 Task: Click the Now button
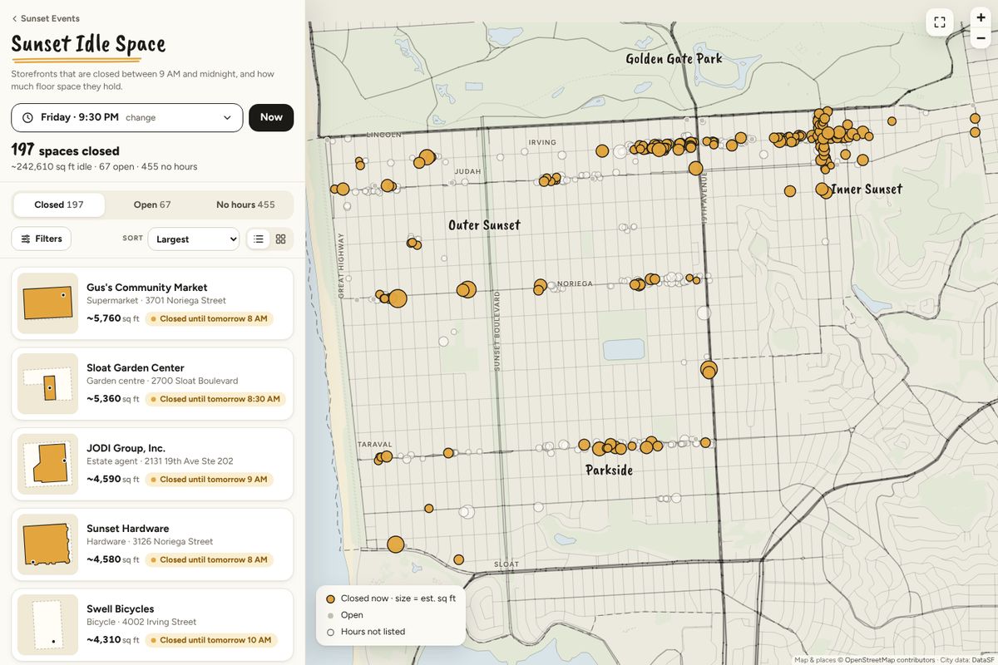click(271, 117)
